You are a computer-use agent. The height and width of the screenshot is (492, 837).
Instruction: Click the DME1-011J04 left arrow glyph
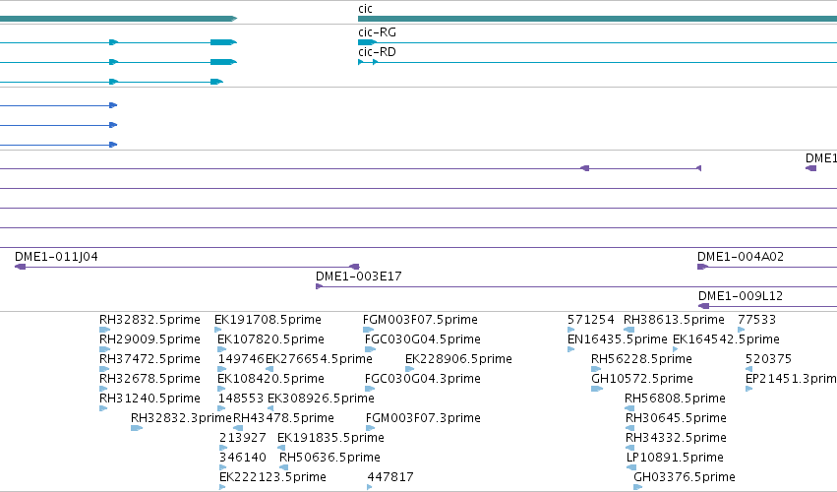tap(21, 267)
